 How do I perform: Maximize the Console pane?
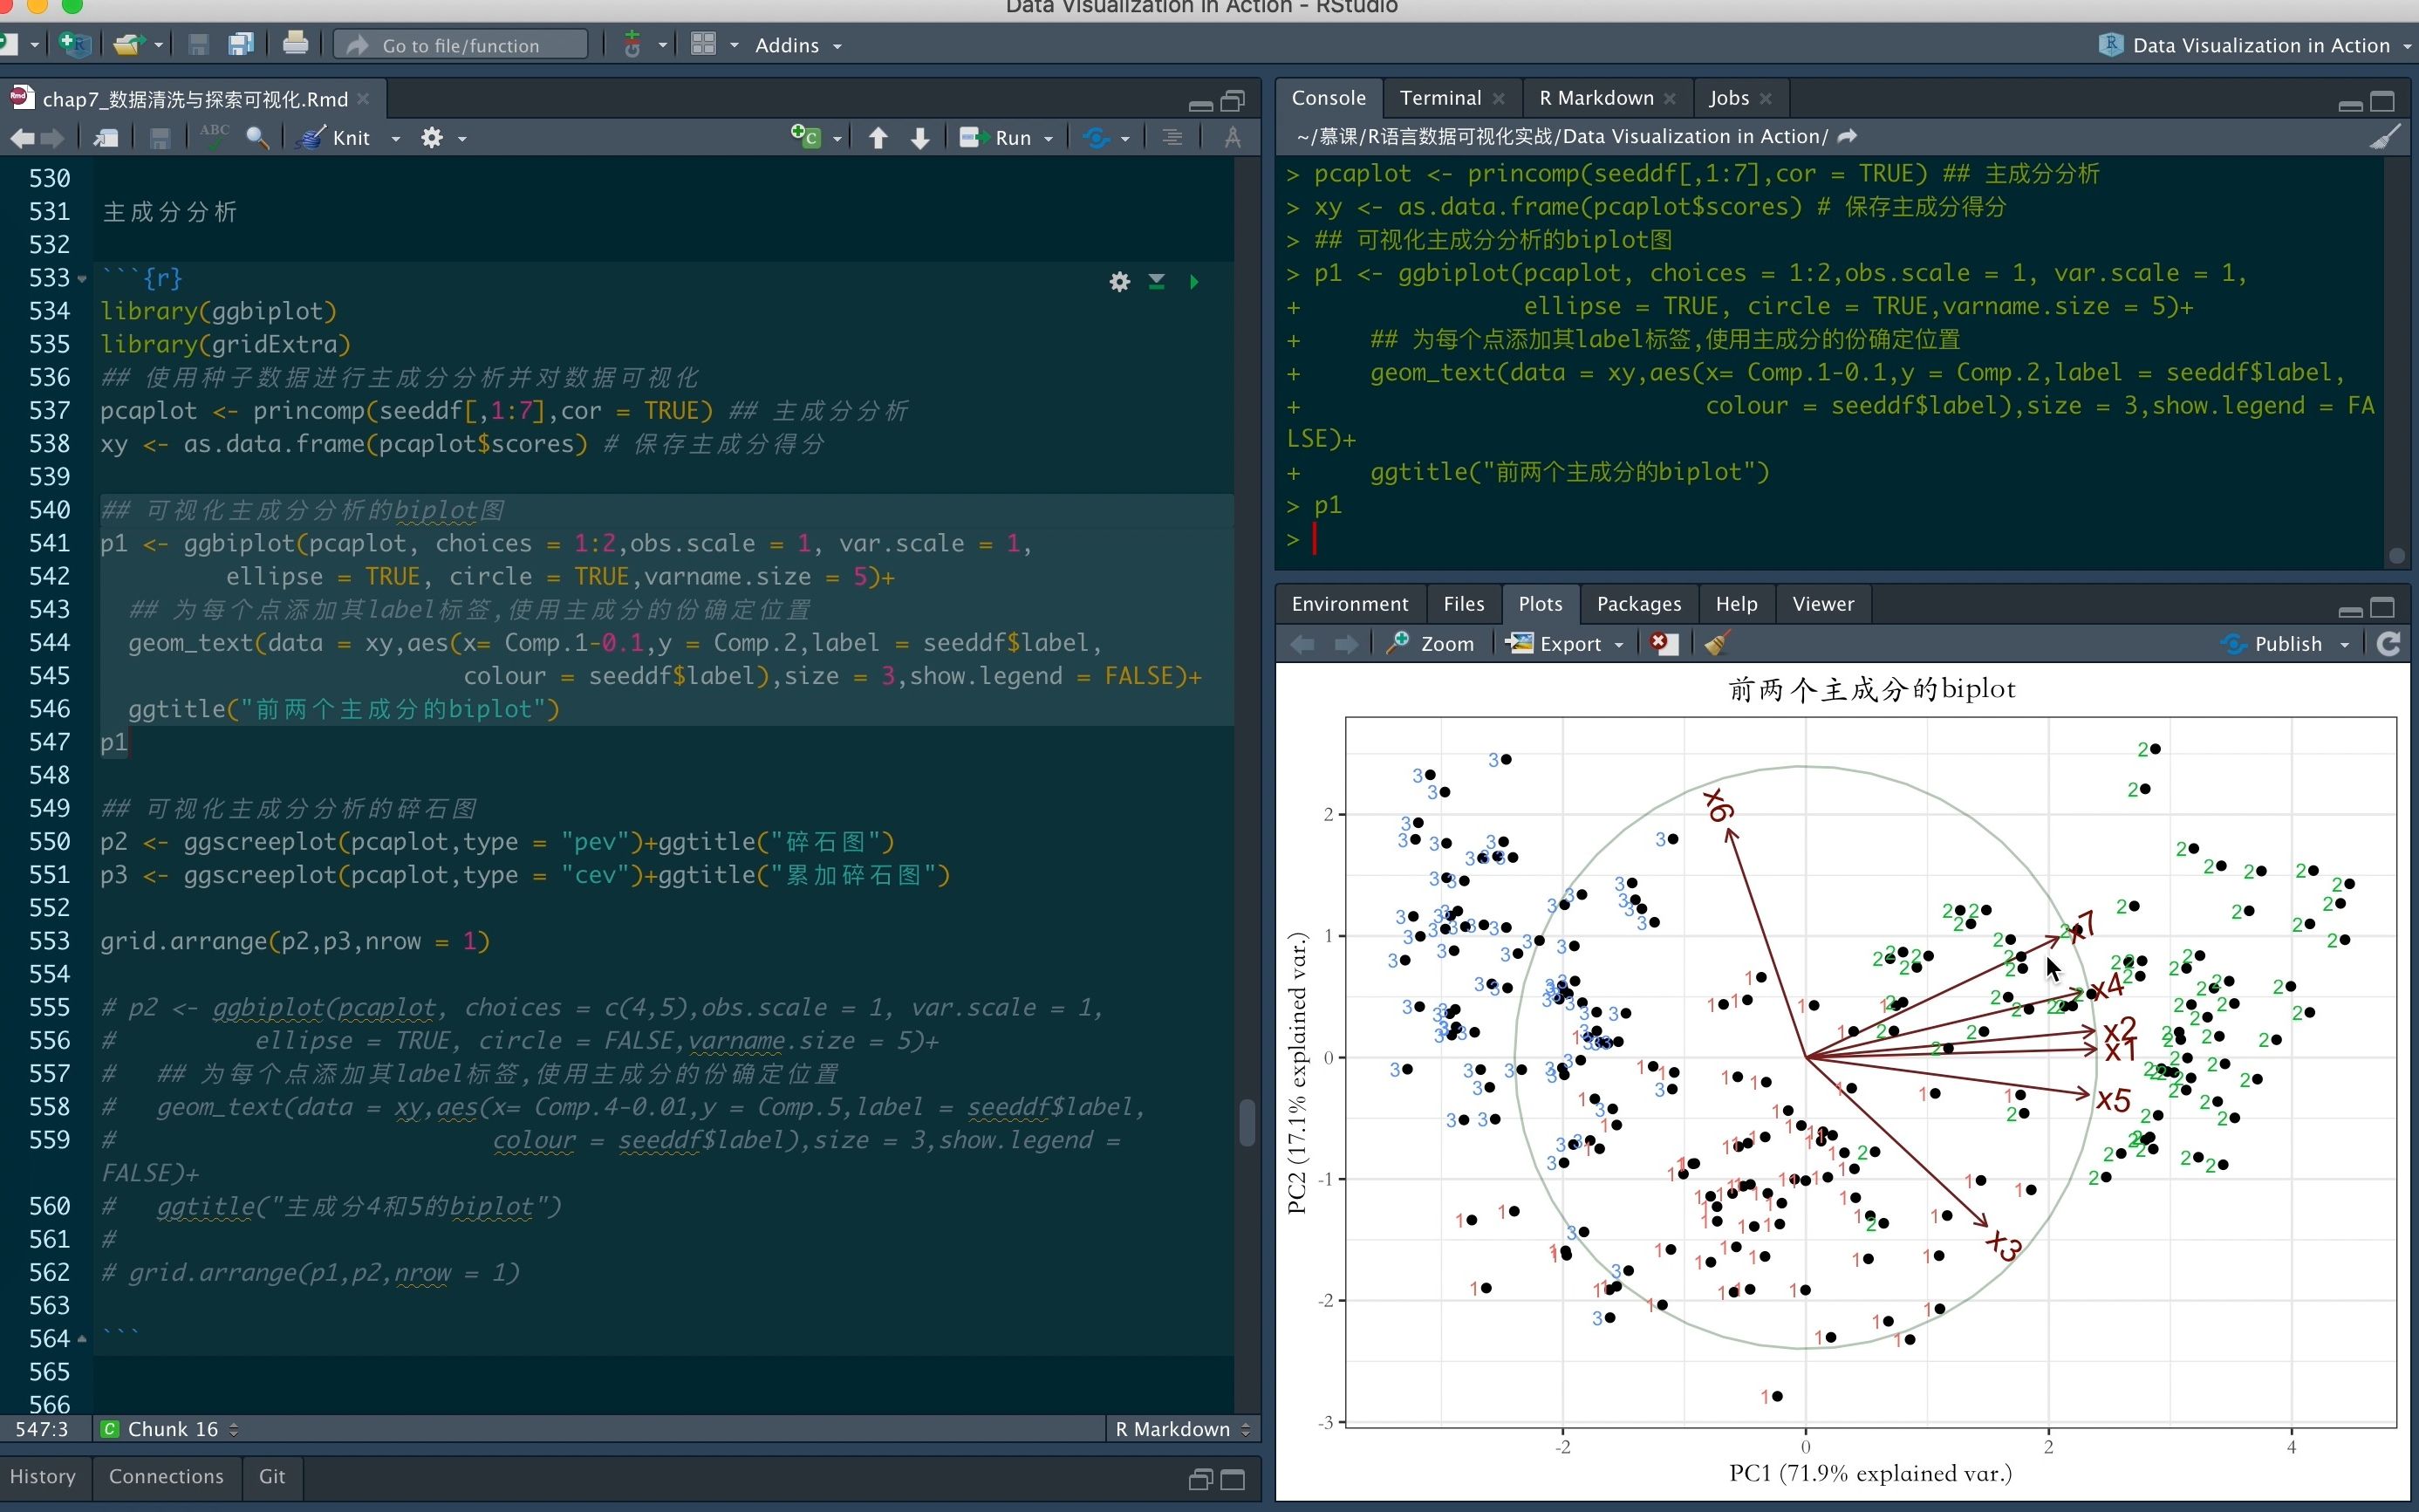tap(2383, 101)
